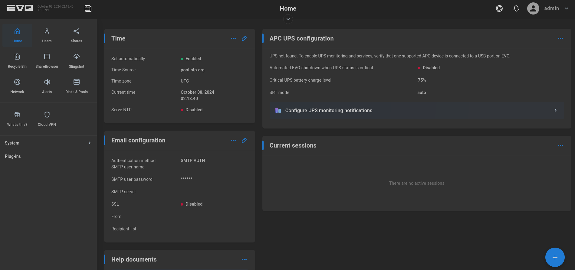Click the SSL Disabled status
Viewport: 575px width, 270px height.
(x=192, y=204)
